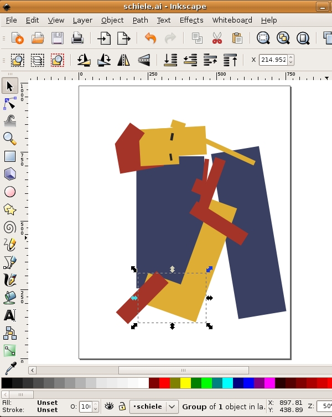Open the Effects menu
The image size is (332, 417).
tap(191, 20)
